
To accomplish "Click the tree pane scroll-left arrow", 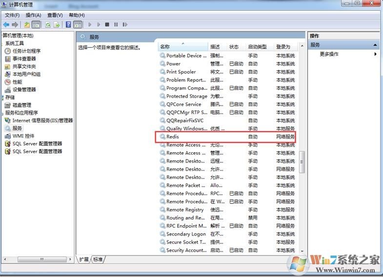I will (x=5, y=259).
